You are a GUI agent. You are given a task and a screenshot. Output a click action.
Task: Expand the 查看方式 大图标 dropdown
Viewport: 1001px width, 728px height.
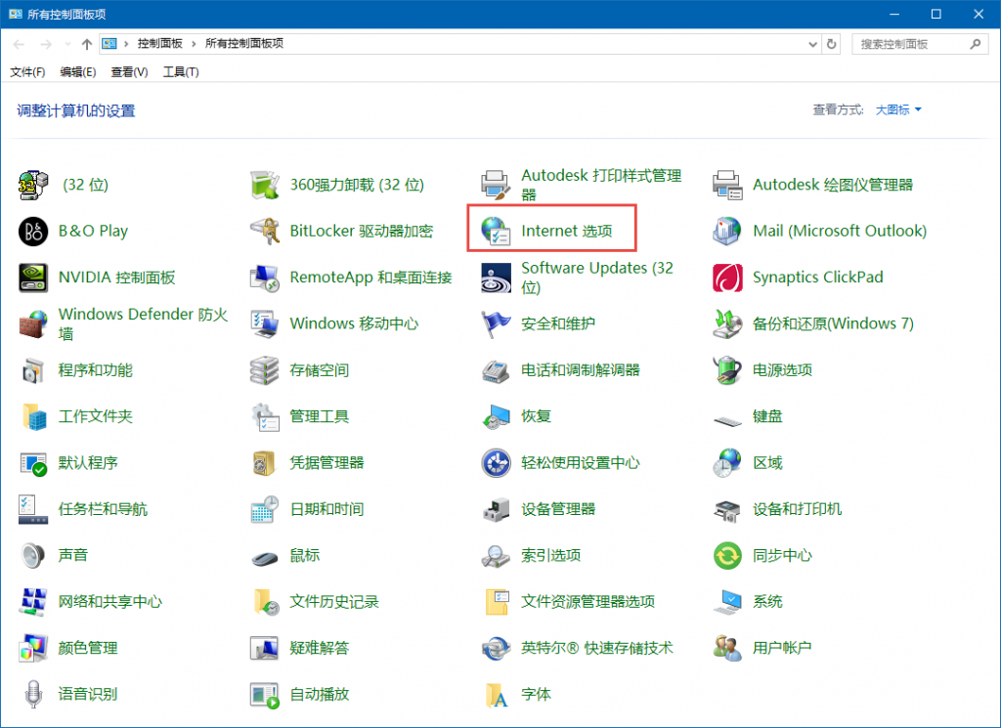click(x=898, y=110)
